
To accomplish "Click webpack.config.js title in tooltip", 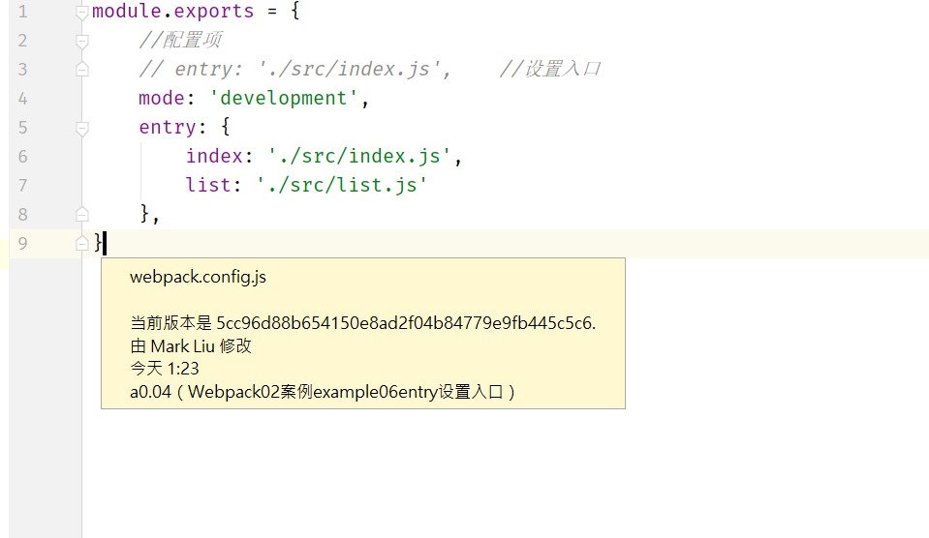I will 198,277.
